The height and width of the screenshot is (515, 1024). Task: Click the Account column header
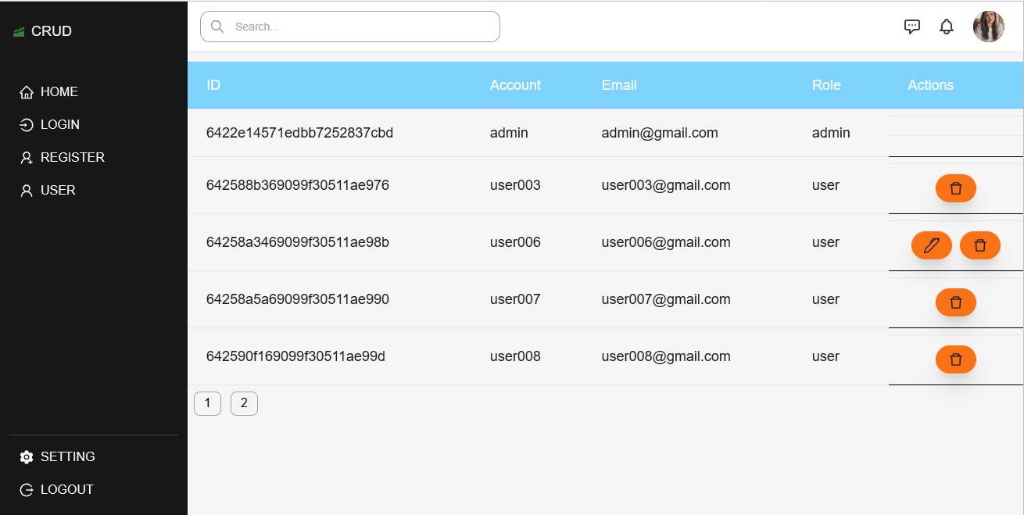(x=515, y=85)
